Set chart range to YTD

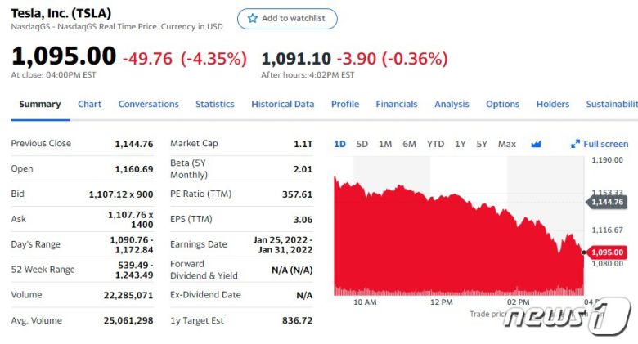pos(435,144)
